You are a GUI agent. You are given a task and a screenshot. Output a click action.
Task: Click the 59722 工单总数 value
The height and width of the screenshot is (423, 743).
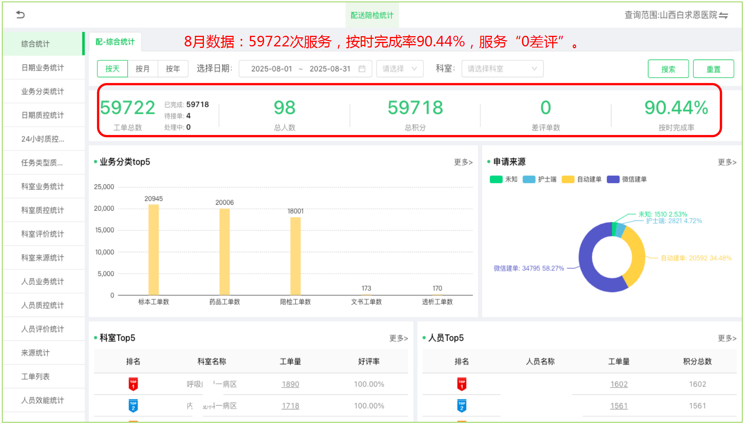tap(128, 108)
